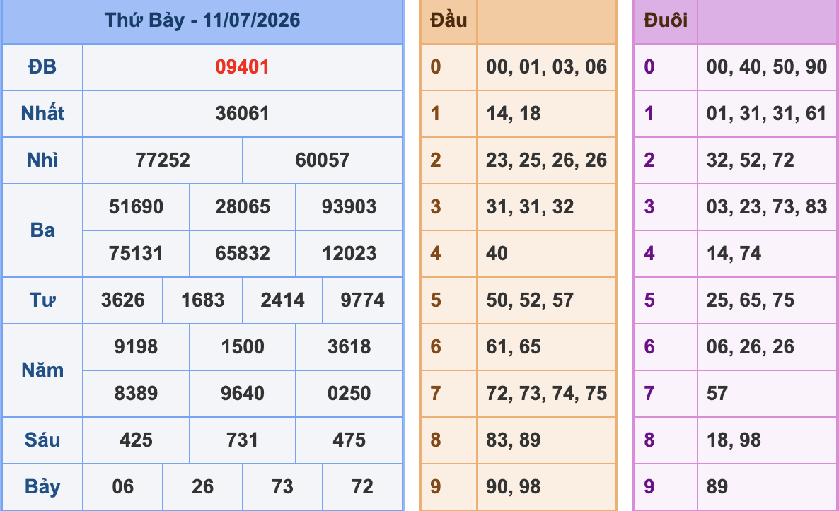Click the lone Đuôi value 57
This screenshot has height=511, width=839.
[717, 394]
